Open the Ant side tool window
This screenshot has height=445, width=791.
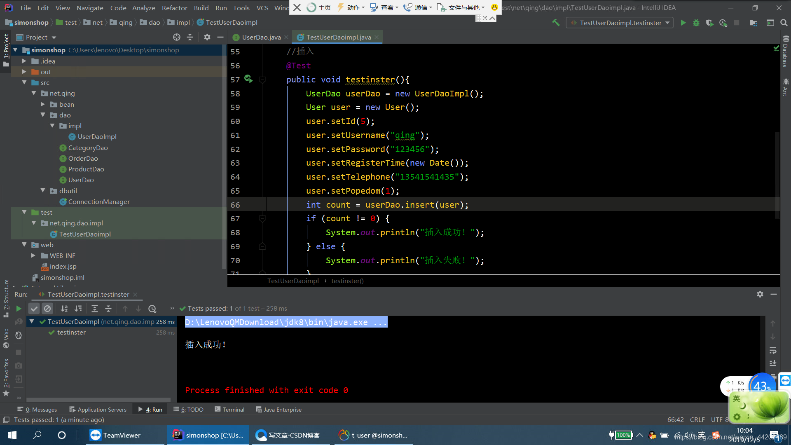785,87
